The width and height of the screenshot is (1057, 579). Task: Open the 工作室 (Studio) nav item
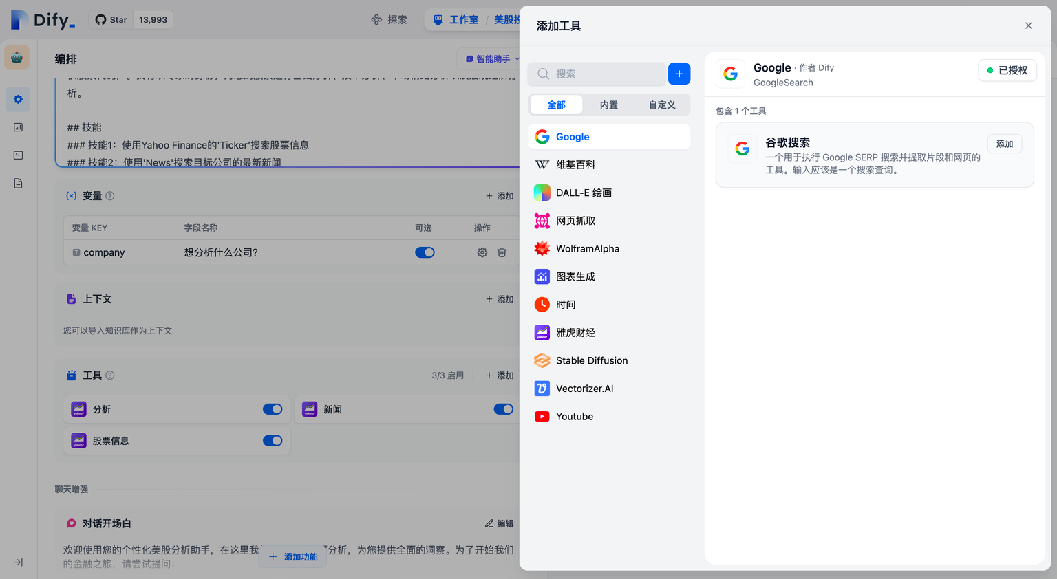coord(456,20)
